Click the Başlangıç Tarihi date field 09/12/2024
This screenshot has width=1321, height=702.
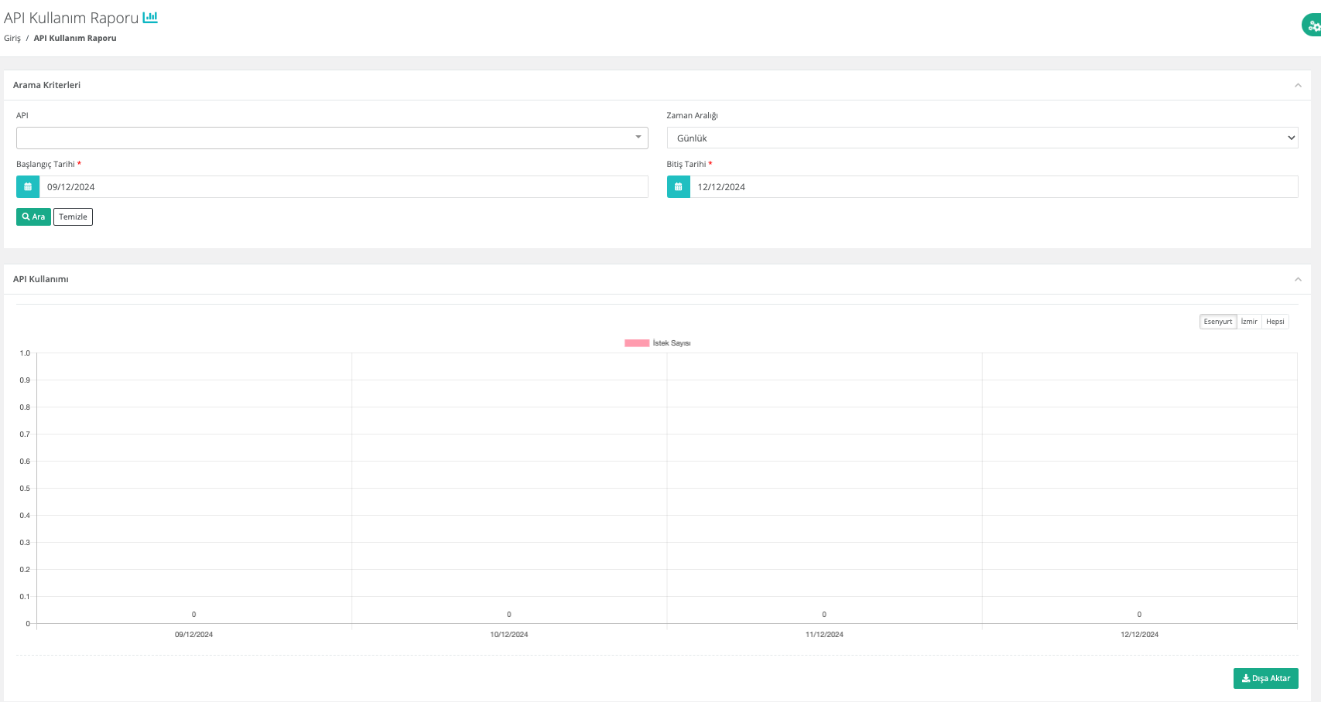pyautogui.click(x=344, y=186)
